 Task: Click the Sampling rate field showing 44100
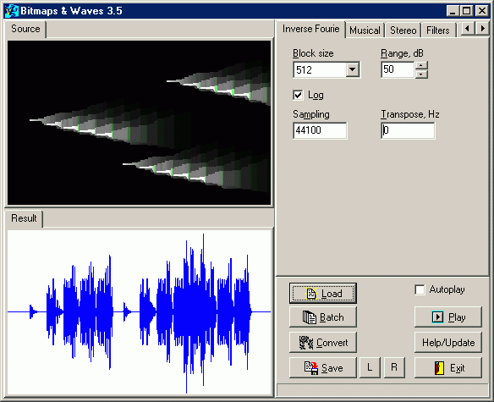pyautogui.click(x=320, y=130)
